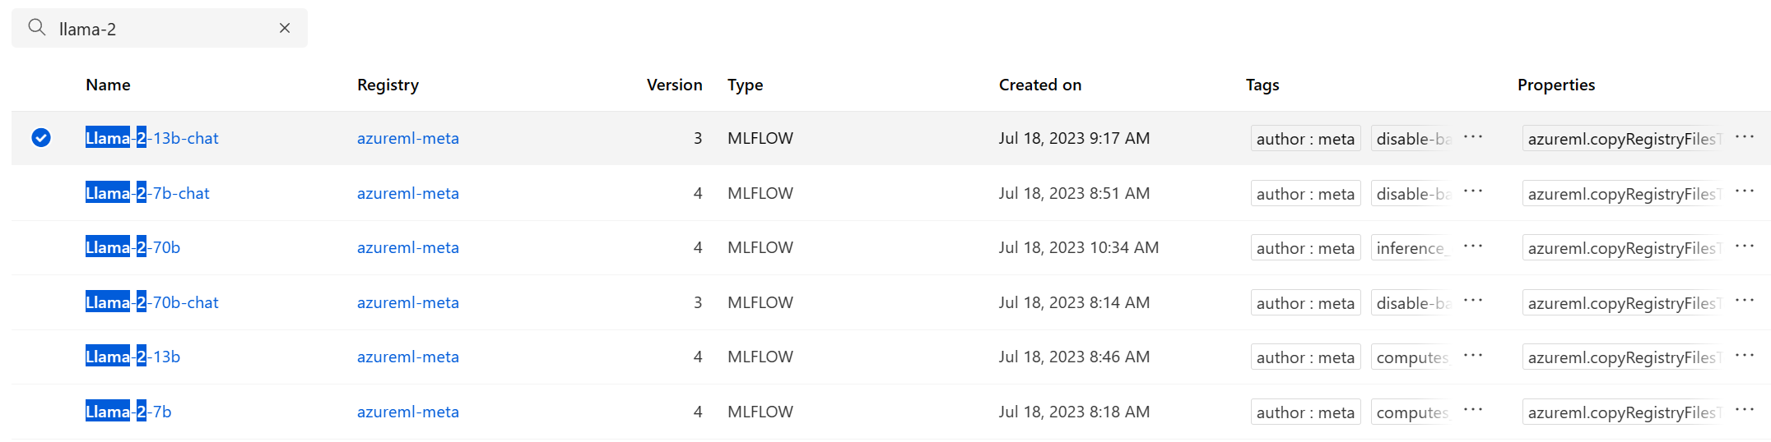Viewport: 1771px width, 442px height.
Task: Open the Llama-2-7b-chat model
Action: [147, 193]
